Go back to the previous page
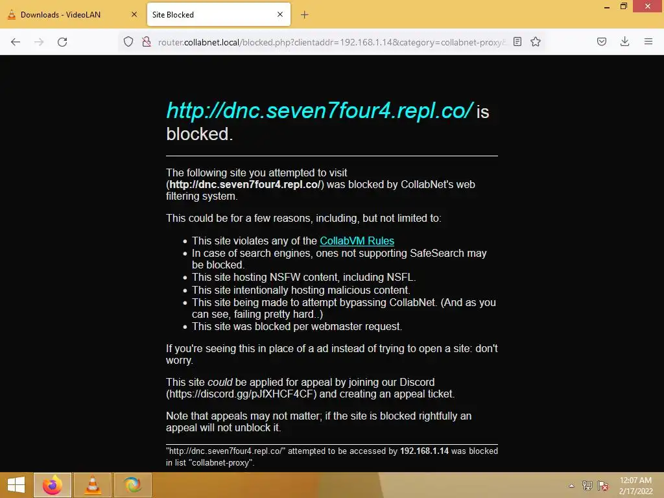This screenshot has height=498, width=664. [x=16, y=42]
